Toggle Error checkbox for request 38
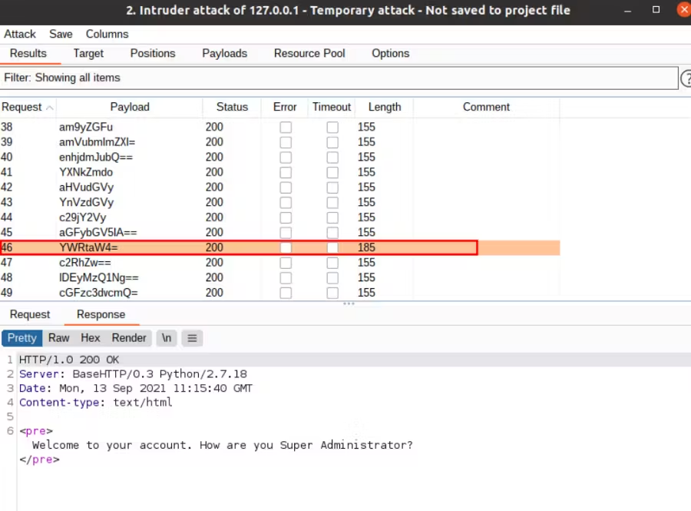The image size is (691, 511). tap(286, 128)
